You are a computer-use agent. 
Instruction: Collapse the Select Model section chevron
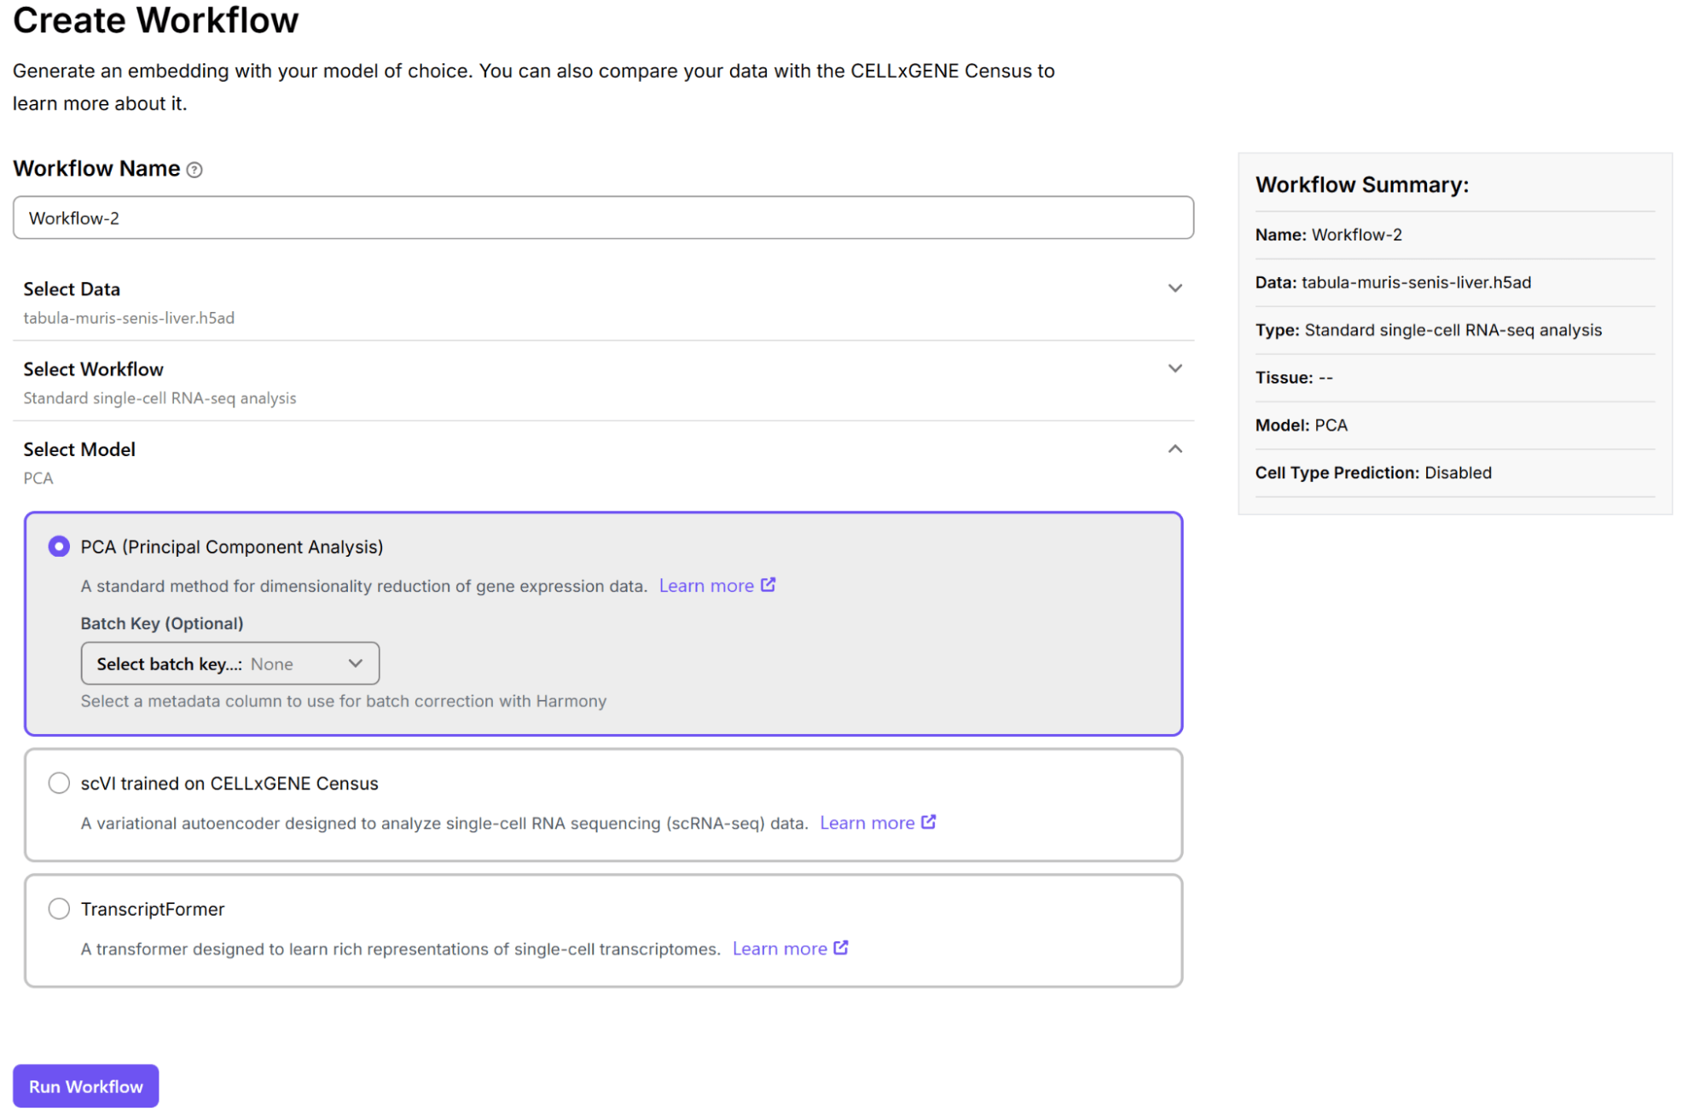pos(1174,449)
